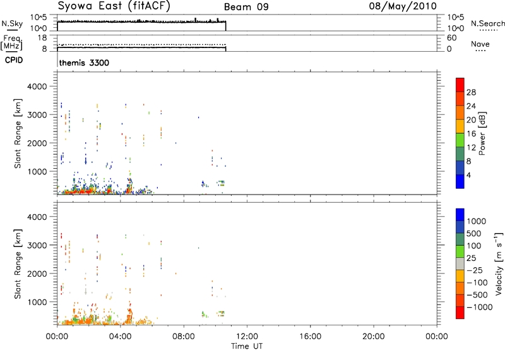Click the '12:00' time axis label
This screenshot has height=350, width=505.
247,337
